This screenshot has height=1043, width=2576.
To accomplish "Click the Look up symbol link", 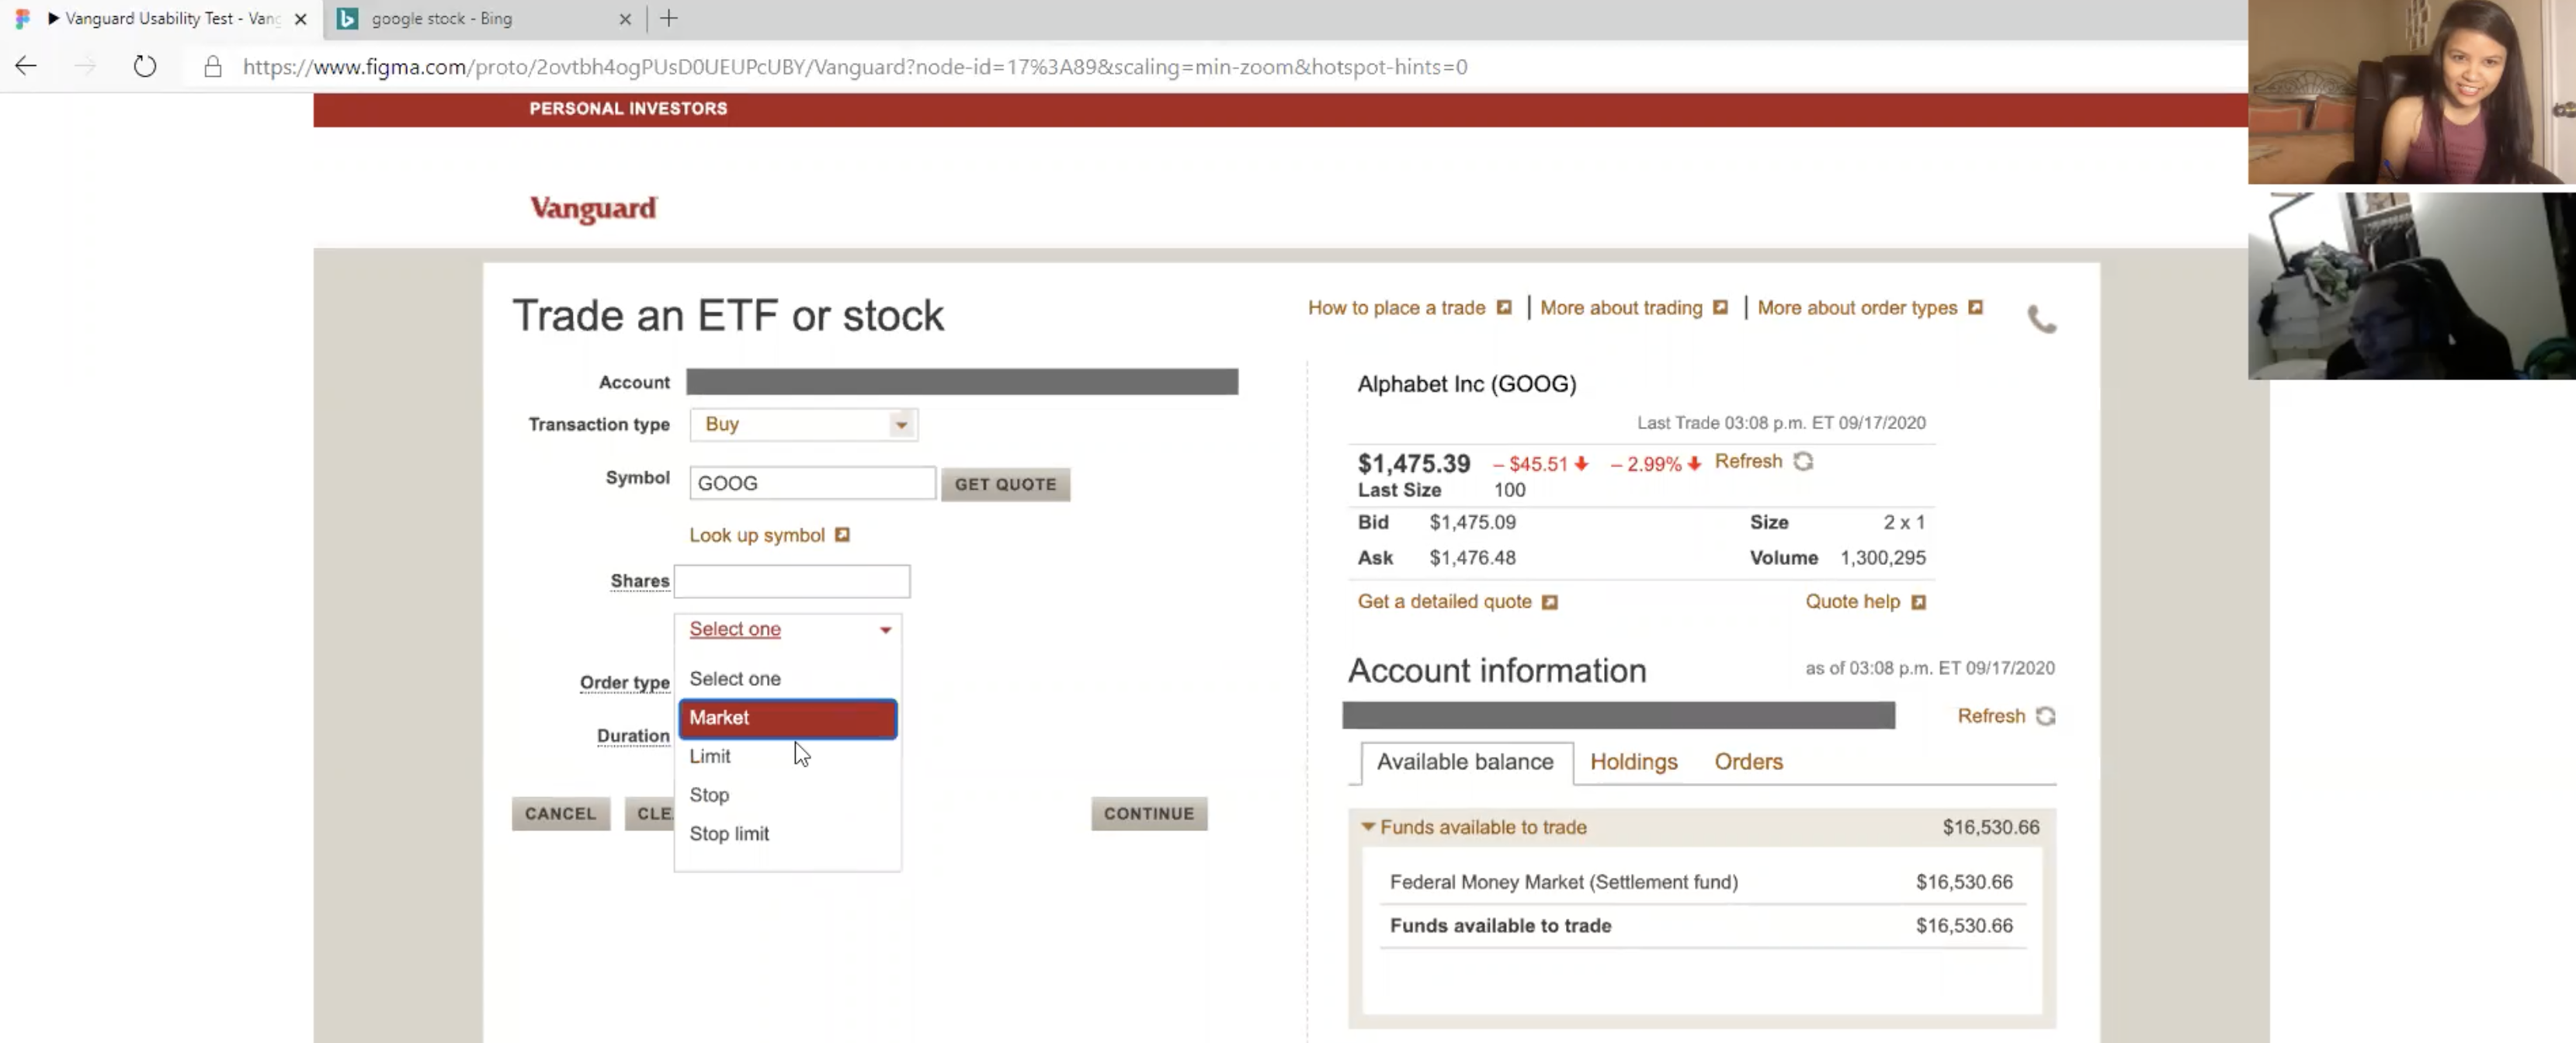I will pyautogui.click(x=756, y=535).
